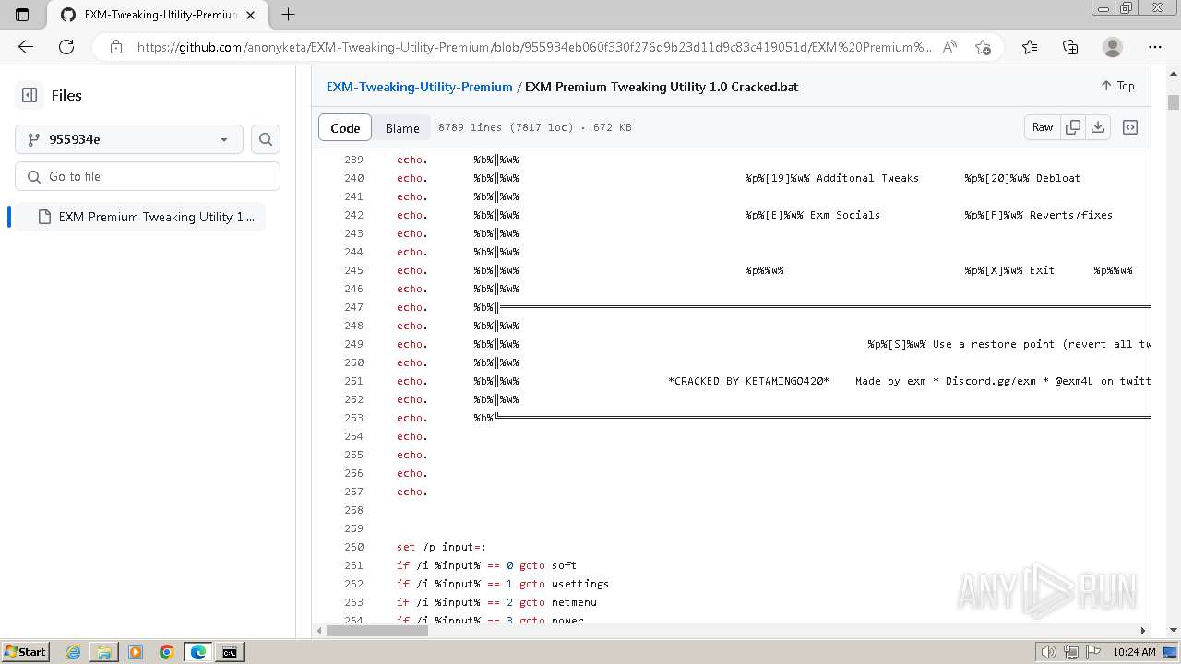This screenshot has height=664, width=1181.
Task: Open EXM-Tweaking-Utility-Premium repository link
Action: (419, 87)
